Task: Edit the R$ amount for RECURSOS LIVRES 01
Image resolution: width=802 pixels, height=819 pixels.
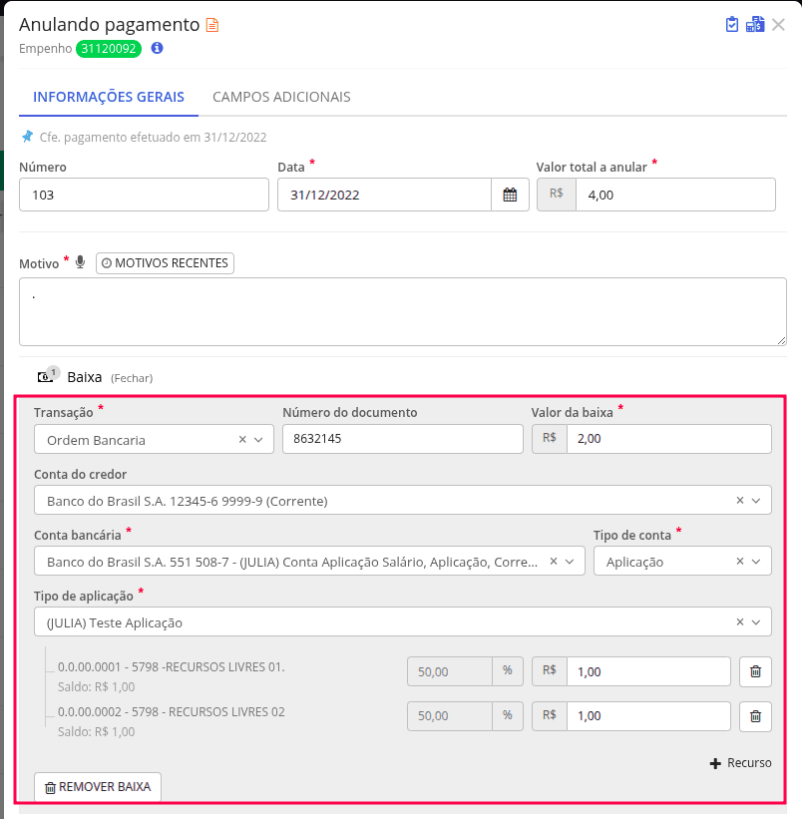Action: 648,671
